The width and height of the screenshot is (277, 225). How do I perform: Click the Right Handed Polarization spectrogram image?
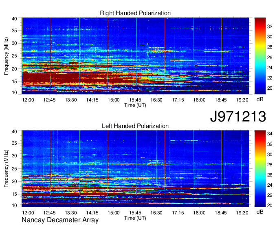135,56
